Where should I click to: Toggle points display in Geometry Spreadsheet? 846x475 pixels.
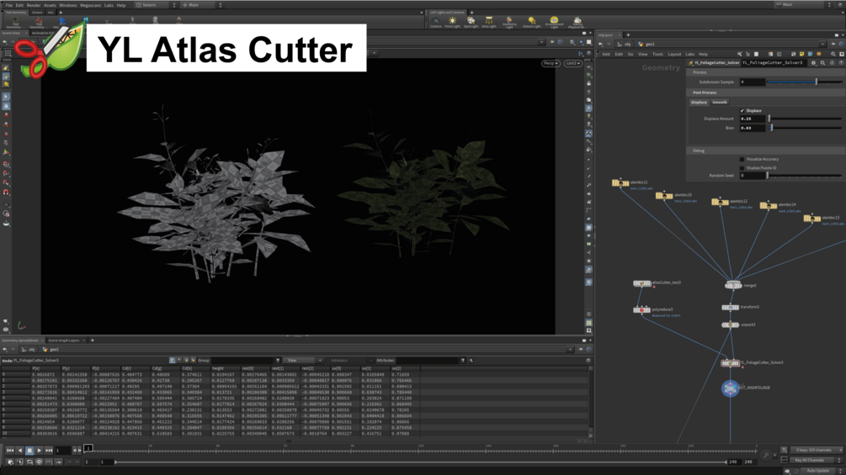172,361
